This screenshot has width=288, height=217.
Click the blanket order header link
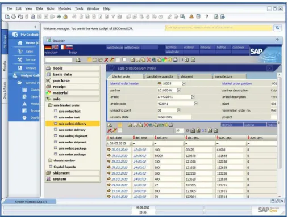(x=124, y=83)
